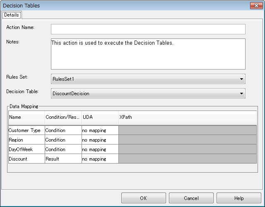Viewport: 265px width, 207px height.
Task: Select the Discount row name cell
Action: (x=26, y=159)
